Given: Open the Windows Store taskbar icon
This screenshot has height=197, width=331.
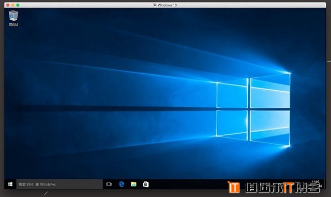Looking at the screenshot, I should (x=146, y=185).
